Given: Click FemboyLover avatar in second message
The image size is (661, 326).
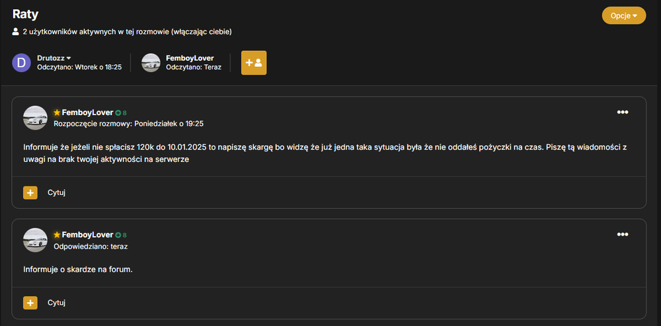Looking at the screenshot, I should coord(35,241).
